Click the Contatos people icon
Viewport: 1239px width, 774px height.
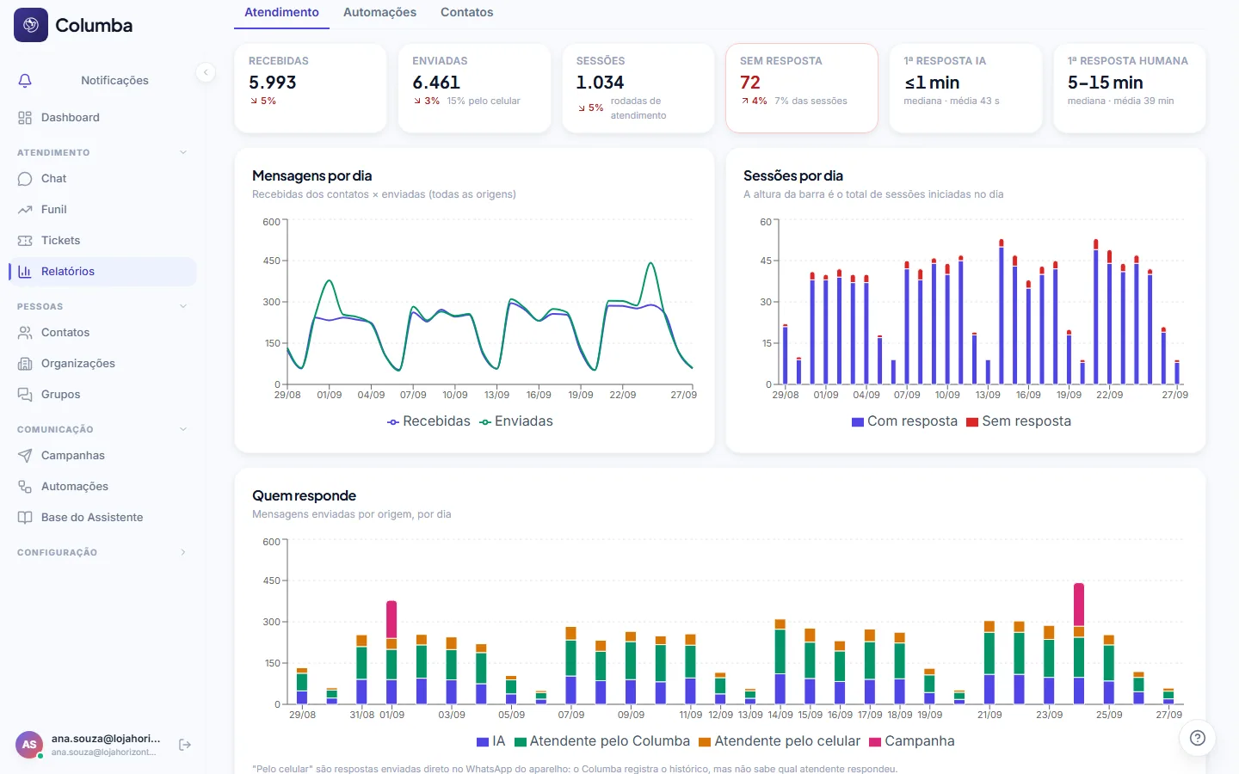(25, 333)
